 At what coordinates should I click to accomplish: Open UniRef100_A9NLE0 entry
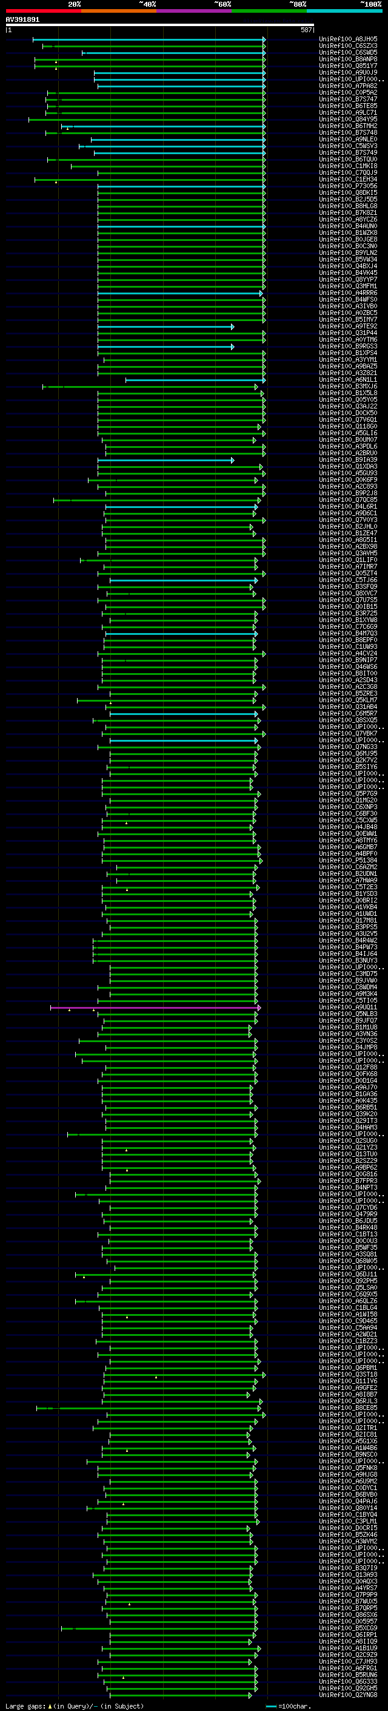click(x=348, y=140)
